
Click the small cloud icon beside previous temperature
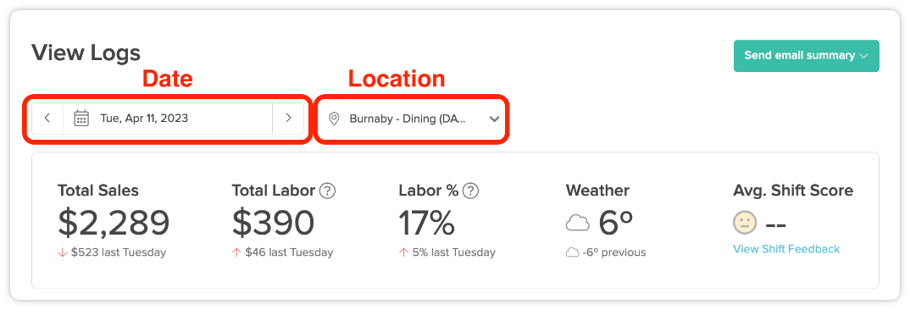pos(572,252)
